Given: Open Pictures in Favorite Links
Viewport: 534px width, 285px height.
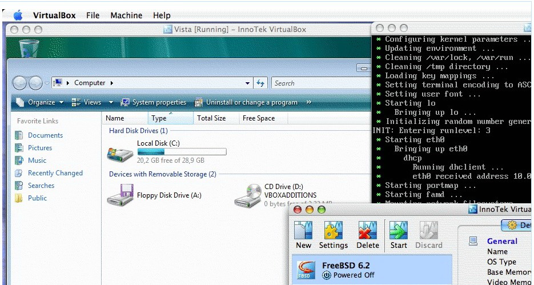Looking at the screenshot, I should [x=40, y=148].
